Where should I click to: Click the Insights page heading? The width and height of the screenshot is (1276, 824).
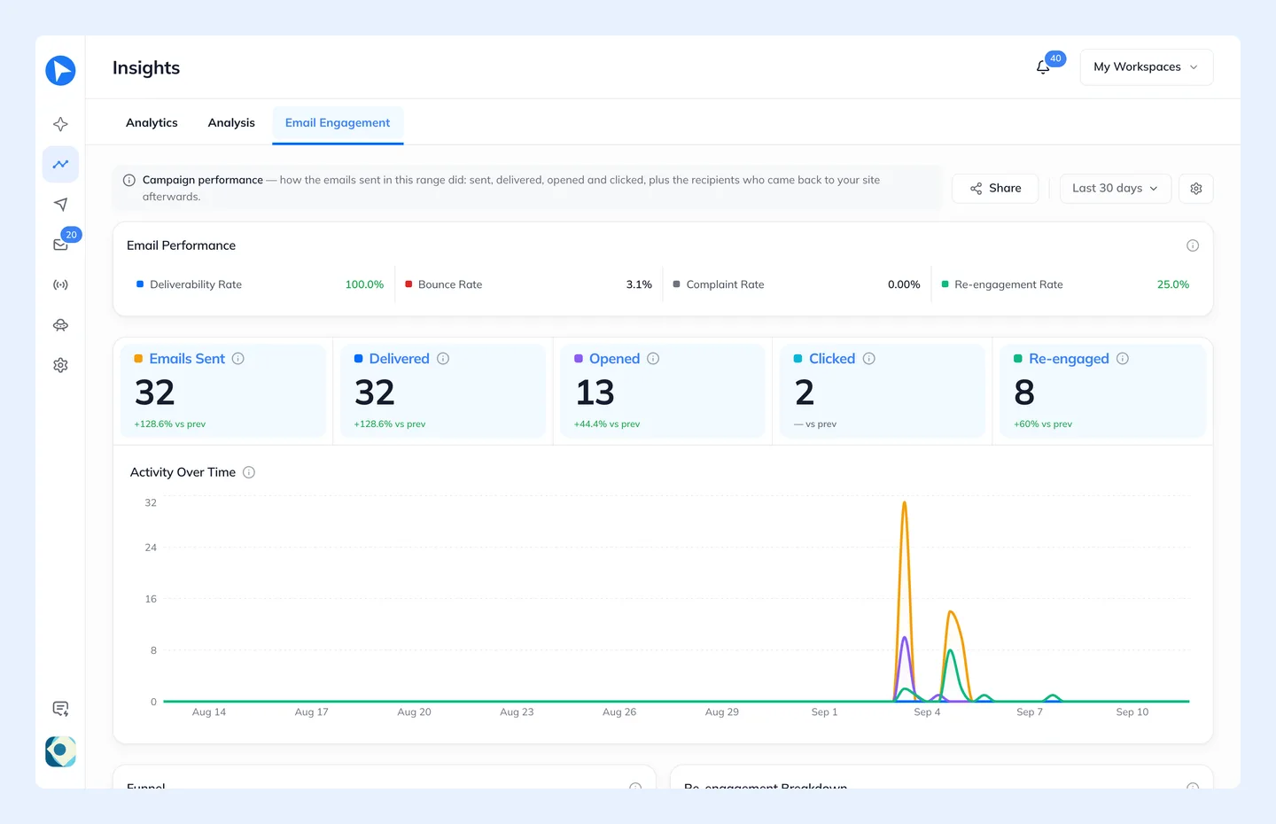click(x=146, y=68)
